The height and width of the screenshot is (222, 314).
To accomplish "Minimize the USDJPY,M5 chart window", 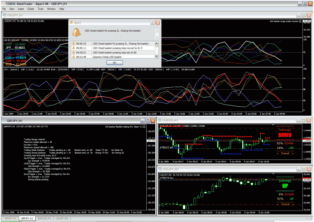I will [298, 169].
